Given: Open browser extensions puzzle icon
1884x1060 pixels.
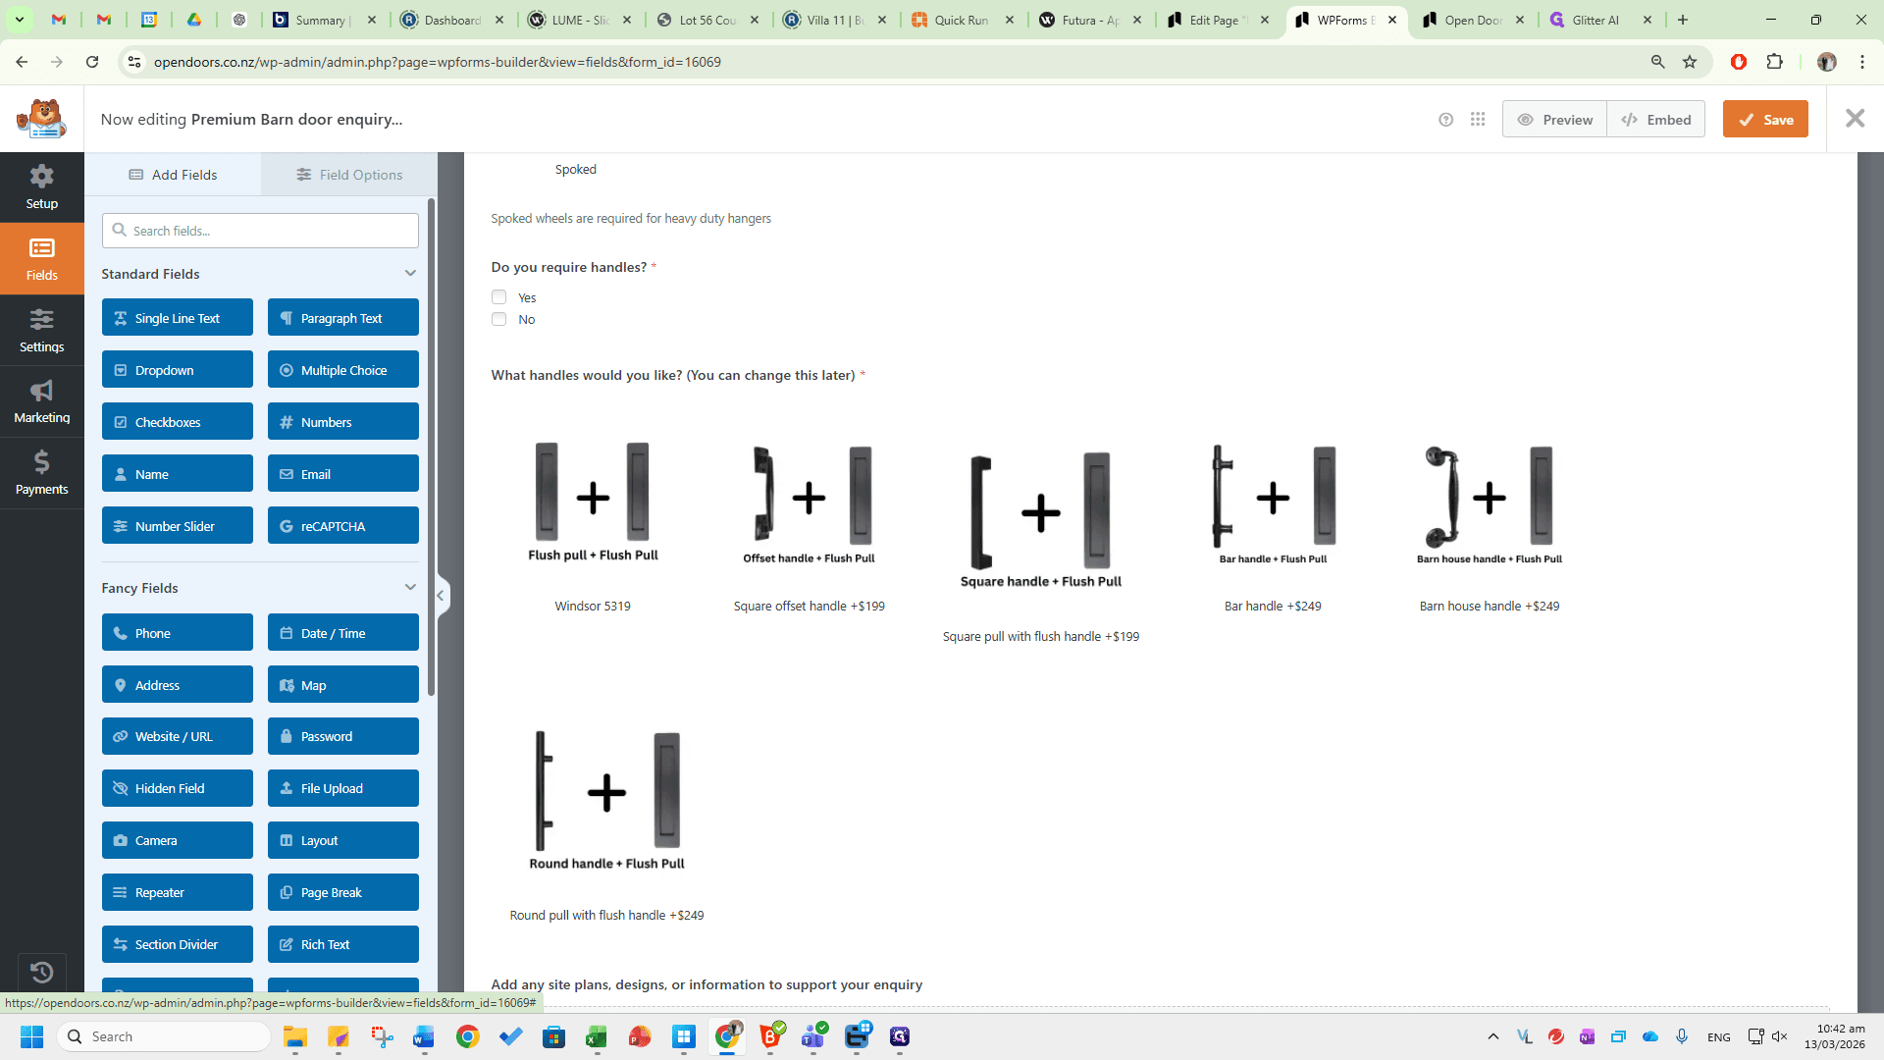Looking at the screenshot, I should (1774, 62).
